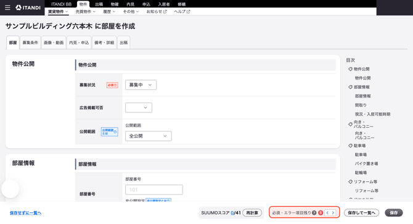Jump to 現況・入居可能時期 in 目次
The height and width of the screenshot is (224, 413).
pos(372,114)
